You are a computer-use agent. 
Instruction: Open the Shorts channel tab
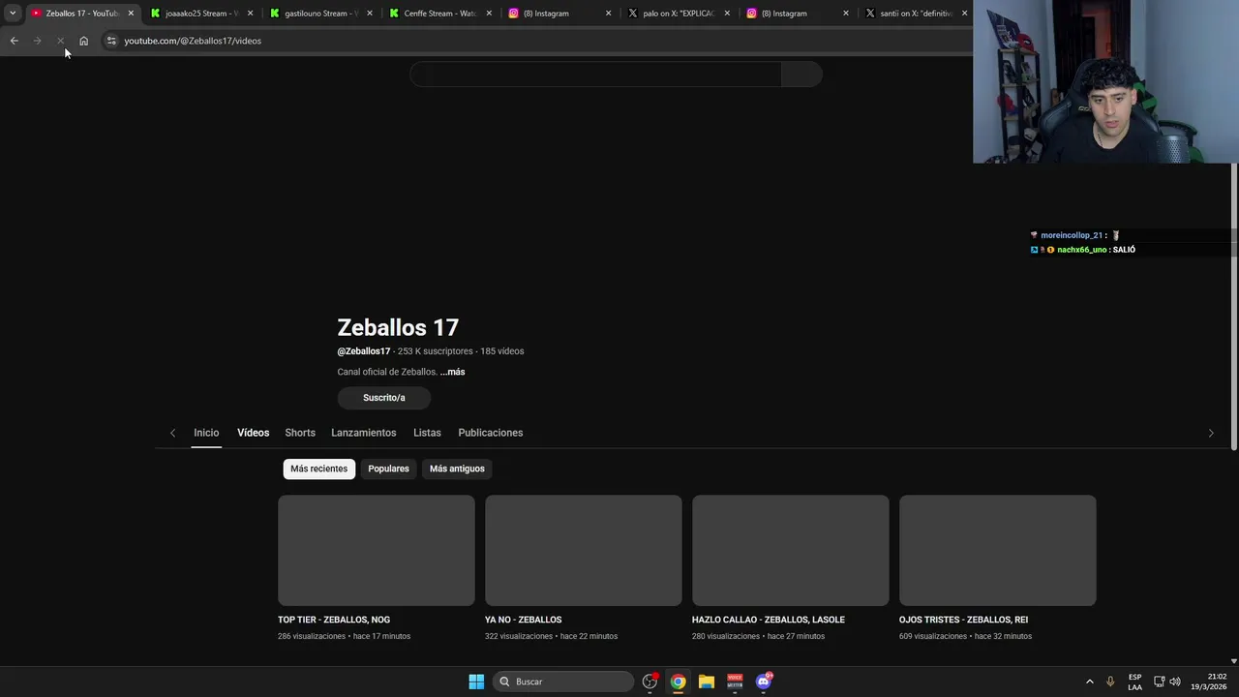pos(300,433)
